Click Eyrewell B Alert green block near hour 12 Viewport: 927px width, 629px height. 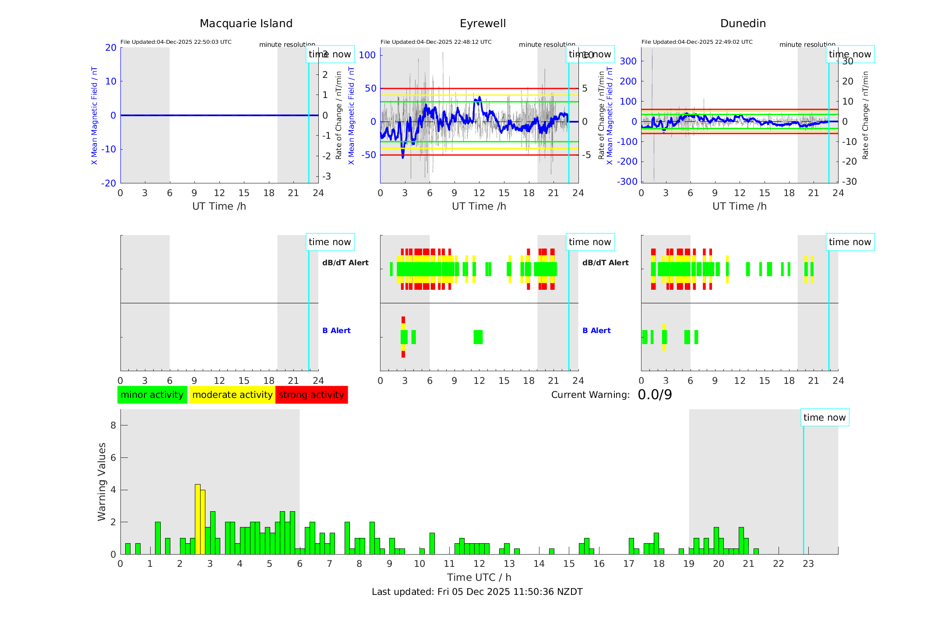pos(478,337)
